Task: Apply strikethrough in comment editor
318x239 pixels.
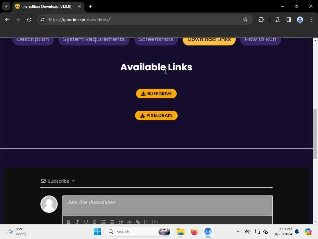Action: point(94,222)
